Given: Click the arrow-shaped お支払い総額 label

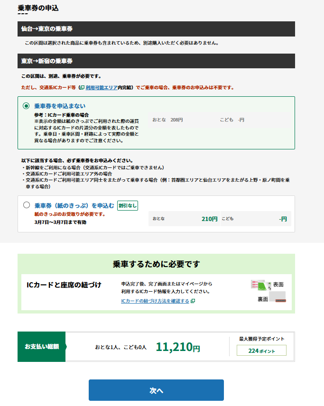Looking at the screenshot, I should click(42, 347).
